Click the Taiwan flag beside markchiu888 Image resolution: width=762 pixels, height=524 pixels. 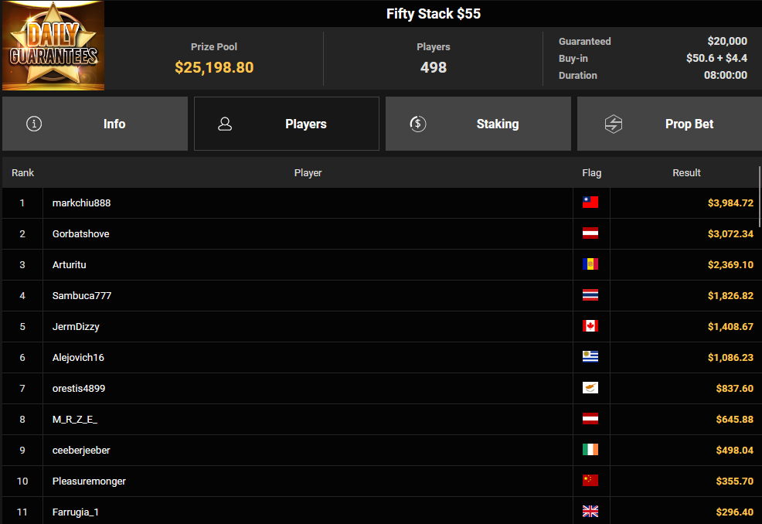coord(590,202)
